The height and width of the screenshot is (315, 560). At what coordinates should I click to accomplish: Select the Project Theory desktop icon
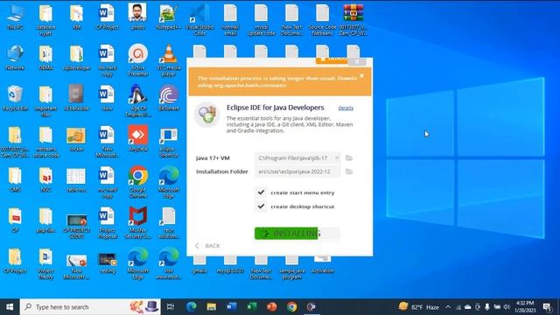[x=45, y=263]
